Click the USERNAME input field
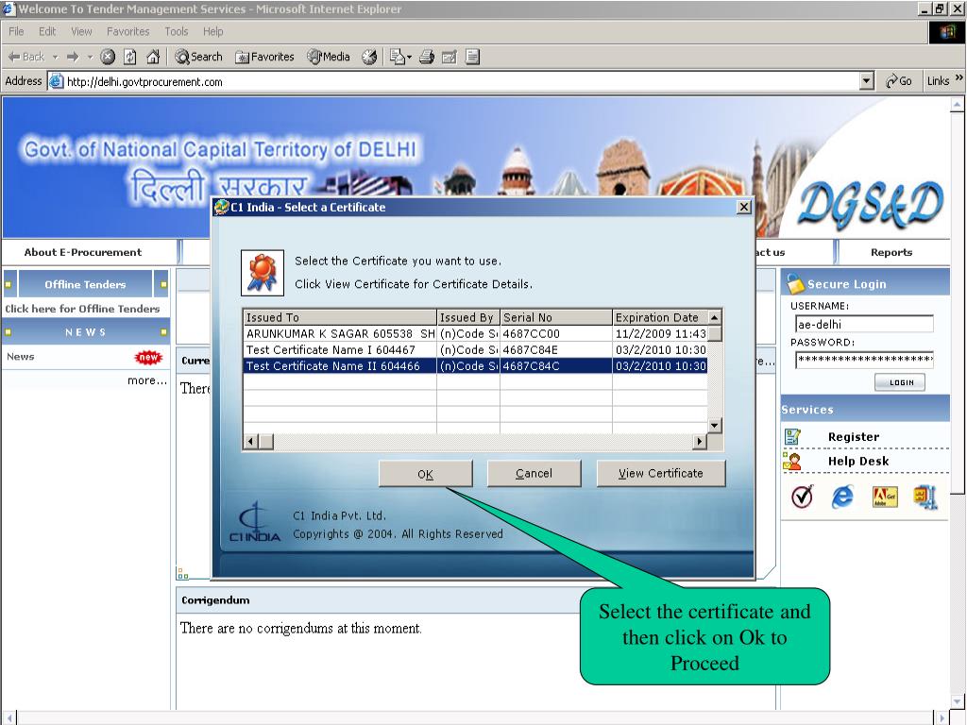The width and height of the screenshot is (967, 725). [x=864, y=325]
